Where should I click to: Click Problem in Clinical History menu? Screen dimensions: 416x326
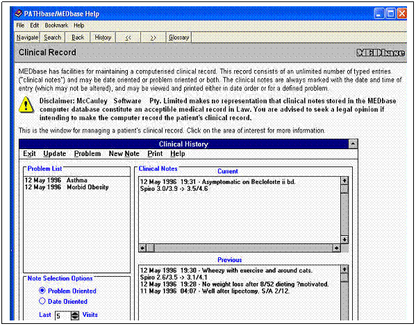[x=88, y=154]
